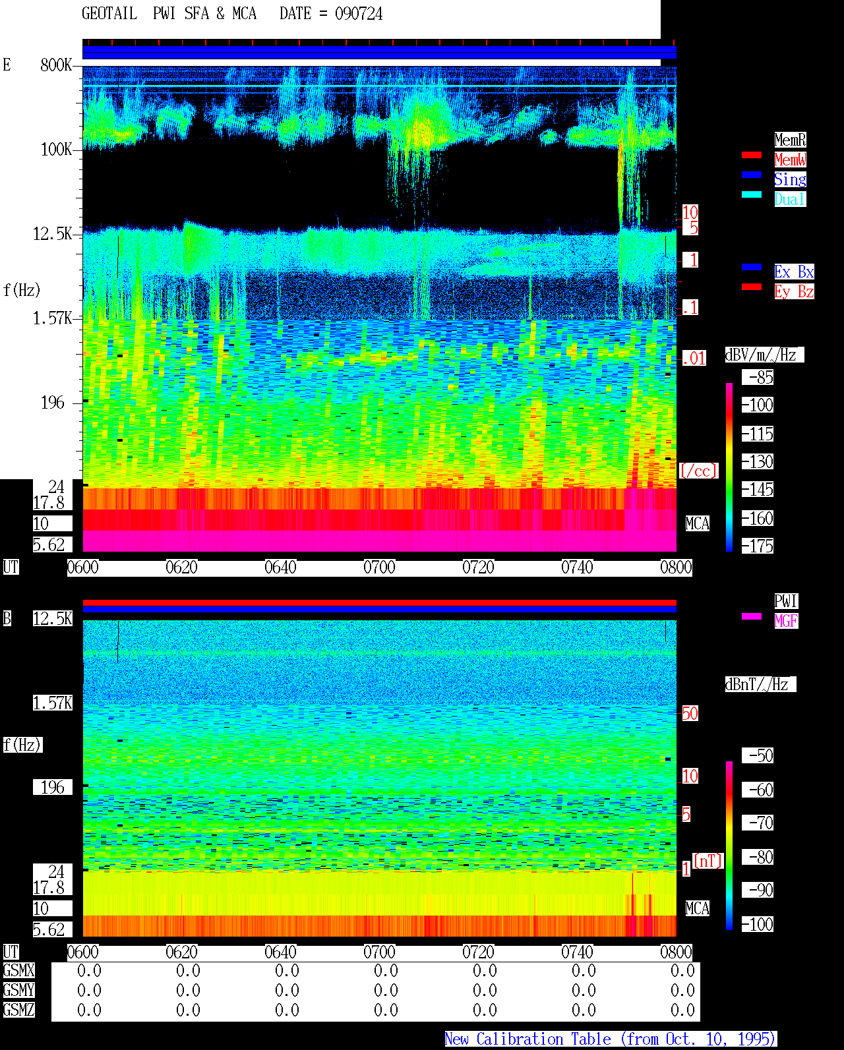Click the [/cc] density unit label
The width and height of the screenshot is (844, 1050).
click(699, 471)
